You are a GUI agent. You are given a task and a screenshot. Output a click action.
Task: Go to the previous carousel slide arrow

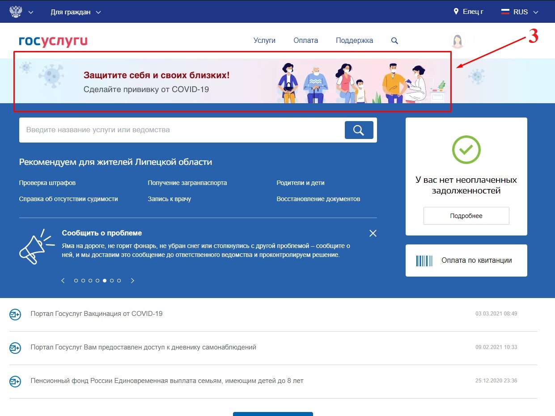point(63,281)
